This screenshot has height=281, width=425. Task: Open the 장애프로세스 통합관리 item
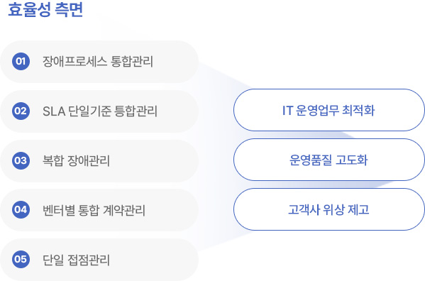tap(99, 62)
